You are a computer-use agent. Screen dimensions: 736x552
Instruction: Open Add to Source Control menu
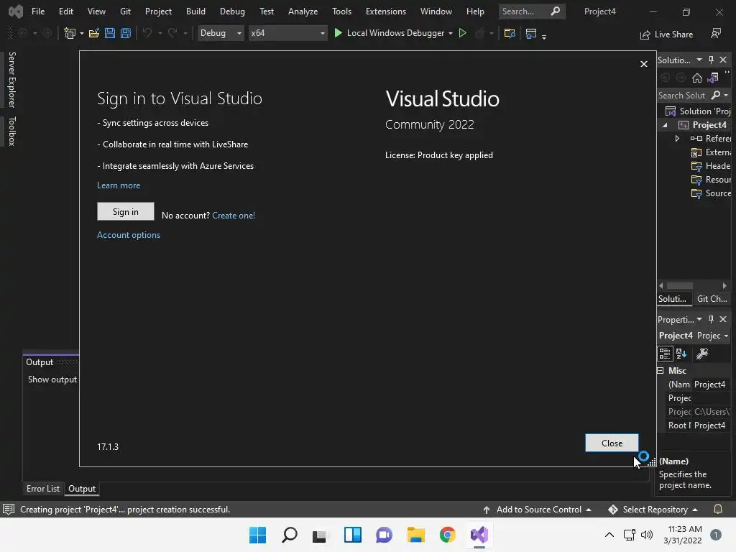coord(537,510)
